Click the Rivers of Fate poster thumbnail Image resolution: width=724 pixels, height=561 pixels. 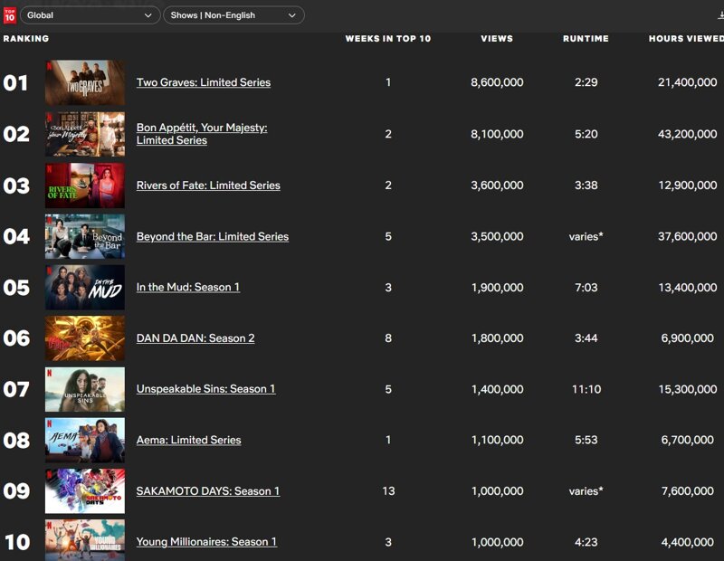[x=85, y=185]
